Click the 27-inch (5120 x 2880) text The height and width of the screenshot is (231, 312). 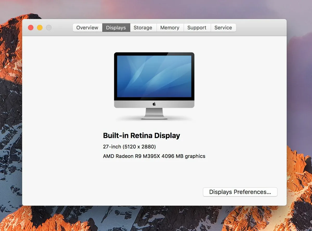tap(129, 147)
